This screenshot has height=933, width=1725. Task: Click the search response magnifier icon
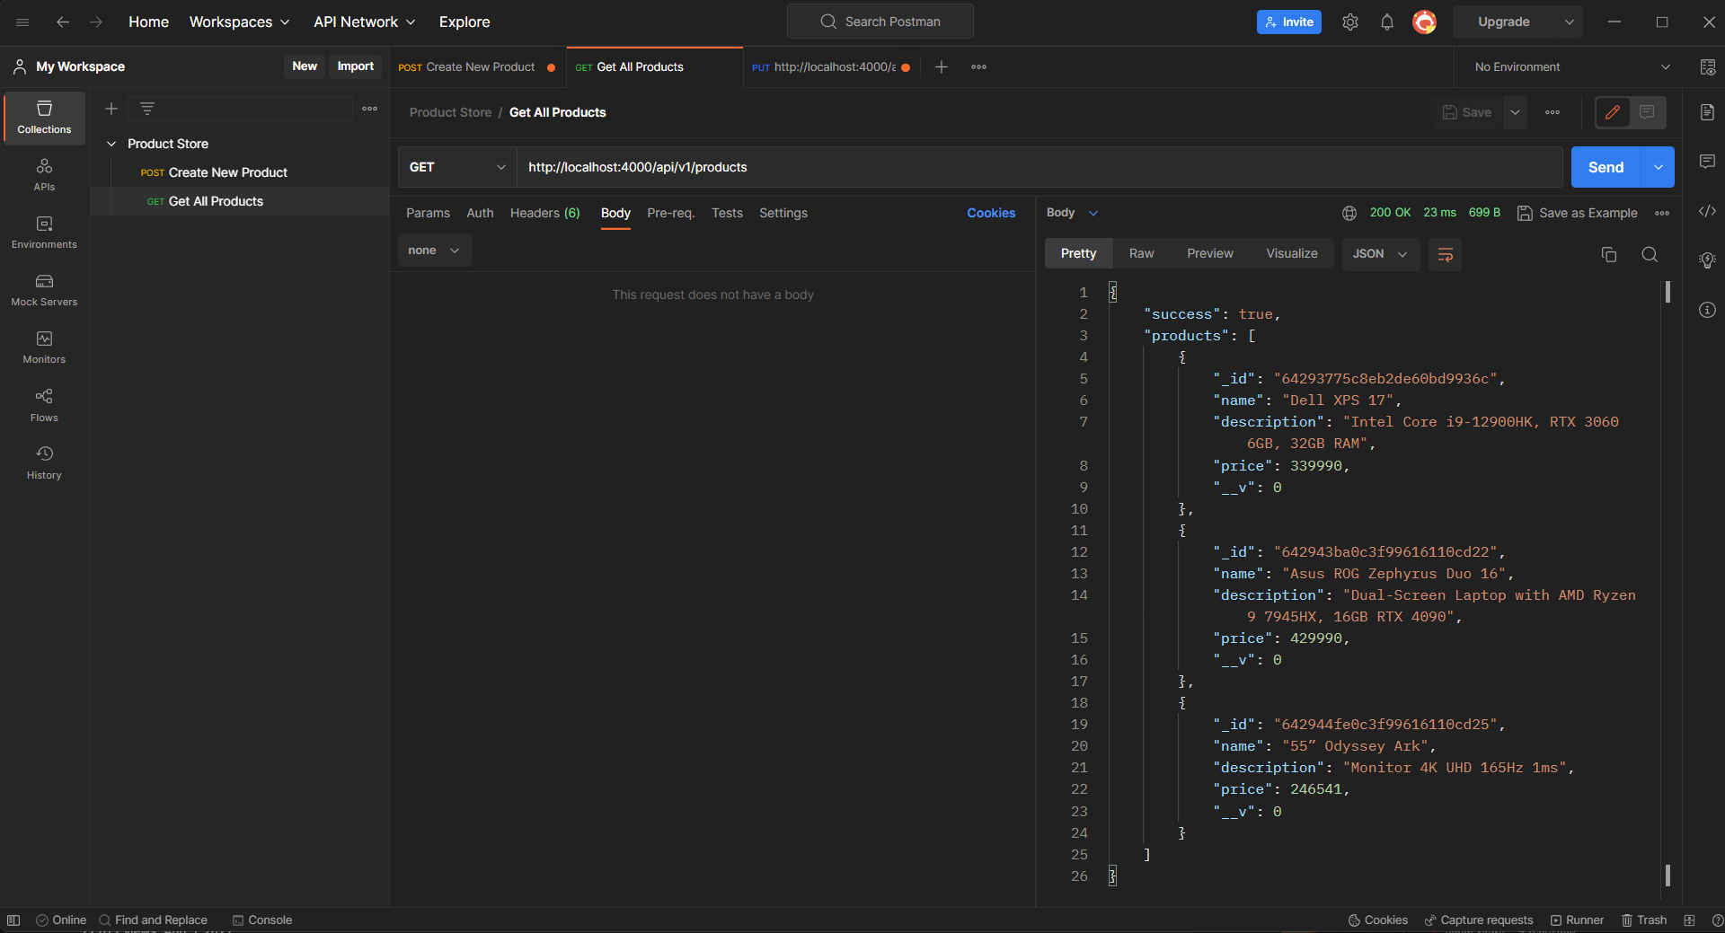[x=1650, y=255]
